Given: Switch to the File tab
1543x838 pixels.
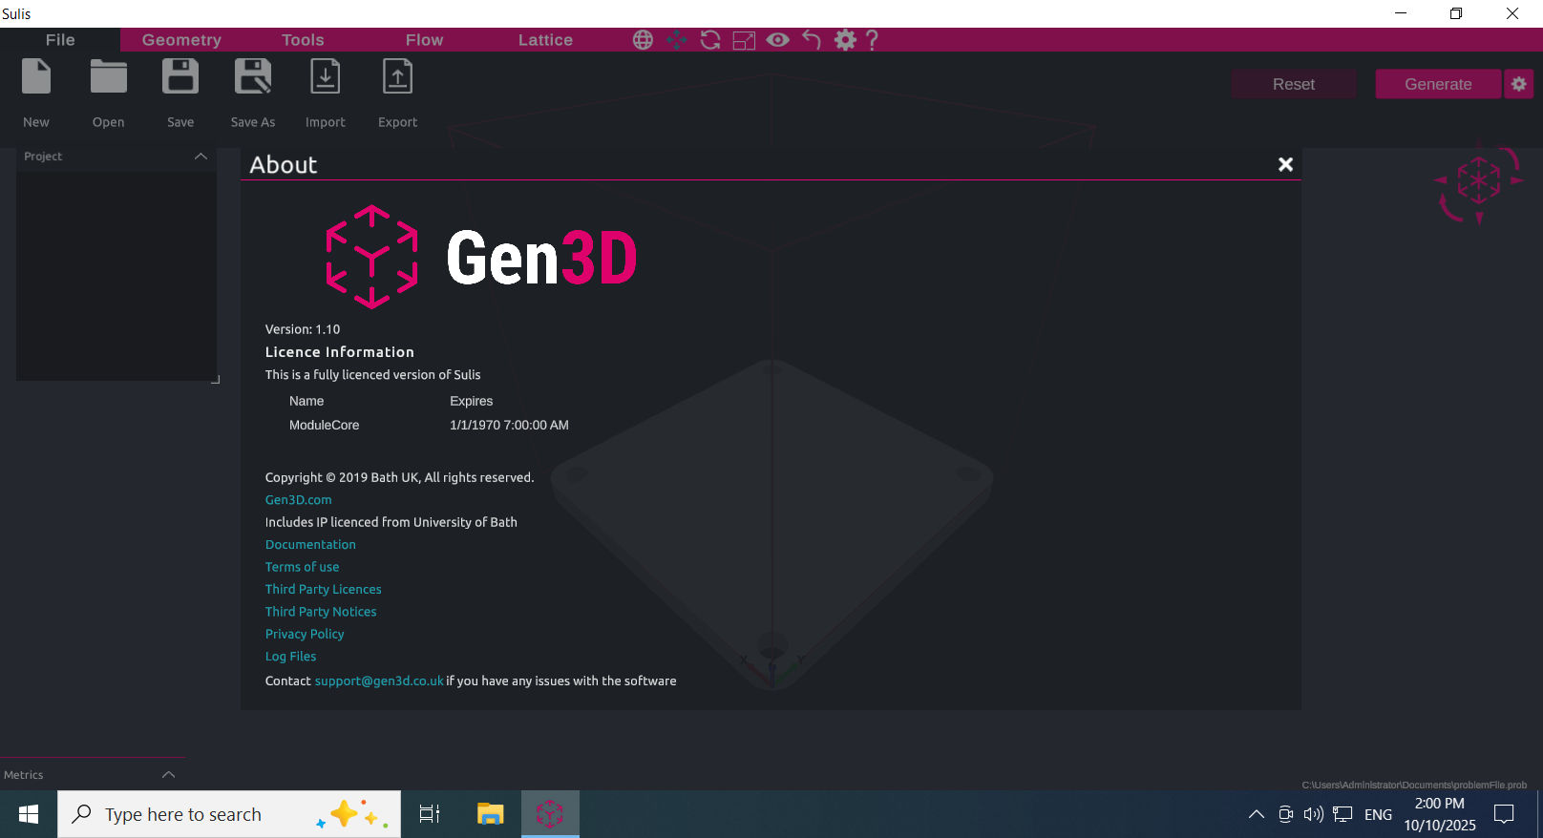Looking at the screenshot, I should coord(60,40).
